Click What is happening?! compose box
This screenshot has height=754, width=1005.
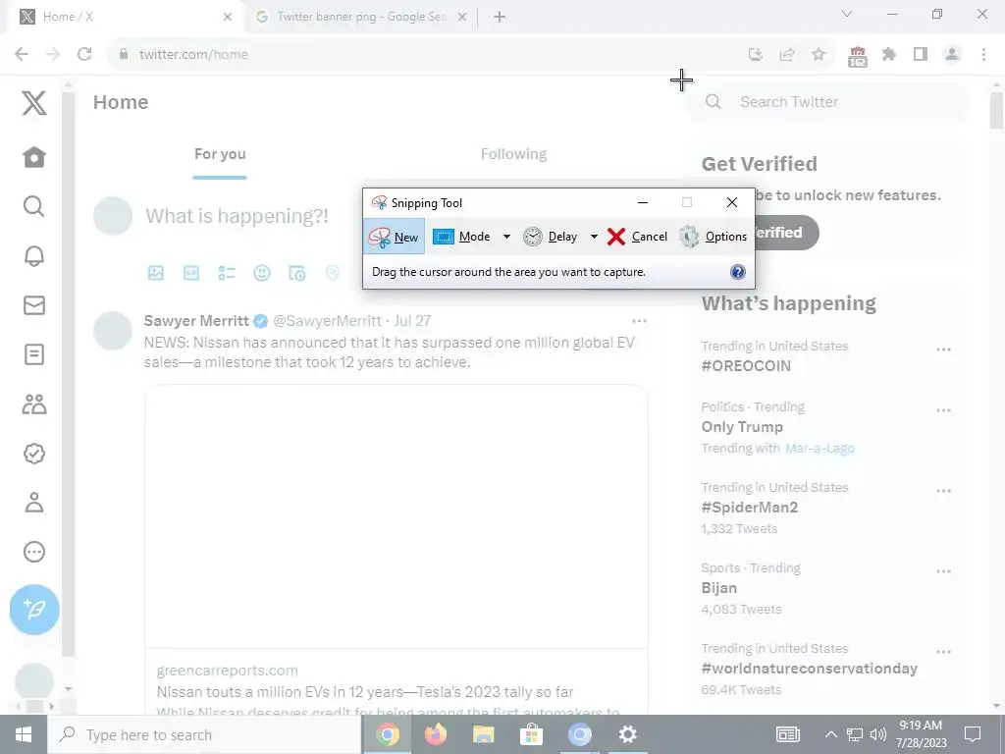[237, 216]
